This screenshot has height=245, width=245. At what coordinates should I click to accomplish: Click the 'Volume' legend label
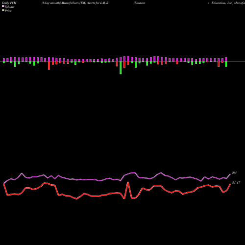coord(9,7)
